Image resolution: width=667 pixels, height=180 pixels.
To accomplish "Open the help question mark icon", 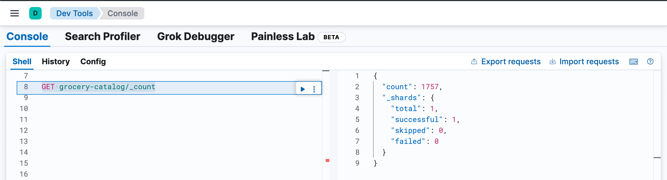I will click(x=650, y=61).
